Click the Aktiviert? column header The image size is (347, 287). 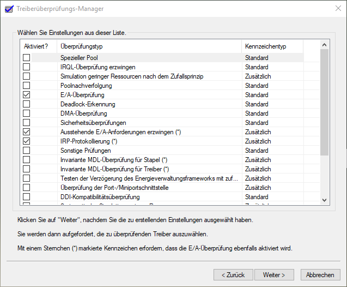38,46
